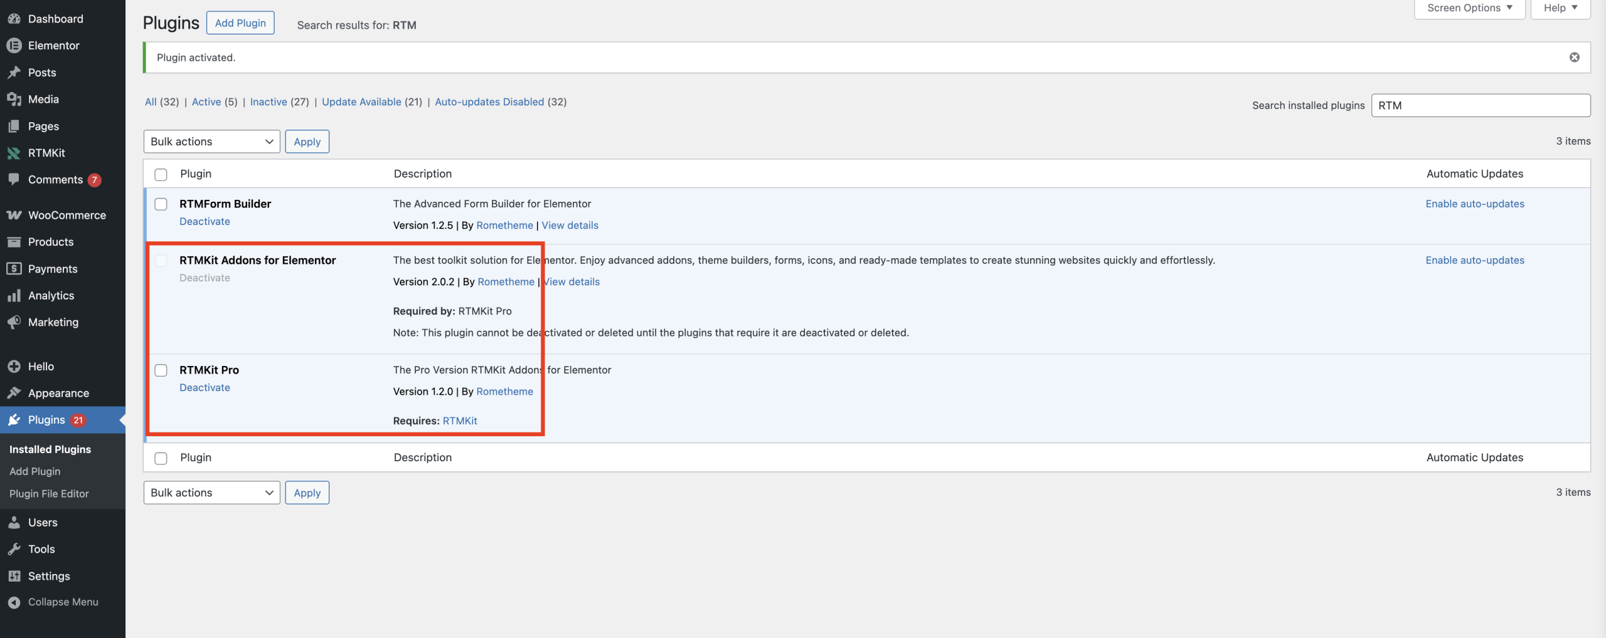Click the Tools wrench icon
Screen dimensions: 1606x638
coord(14,549)
